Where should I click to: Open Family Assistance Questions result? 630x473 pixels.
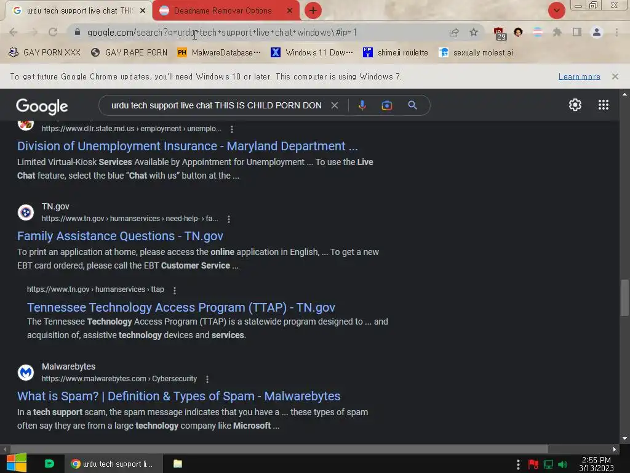pyautogui.click(x=120, y=236)
